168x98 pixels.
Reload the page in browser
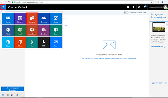coord(9,2)
